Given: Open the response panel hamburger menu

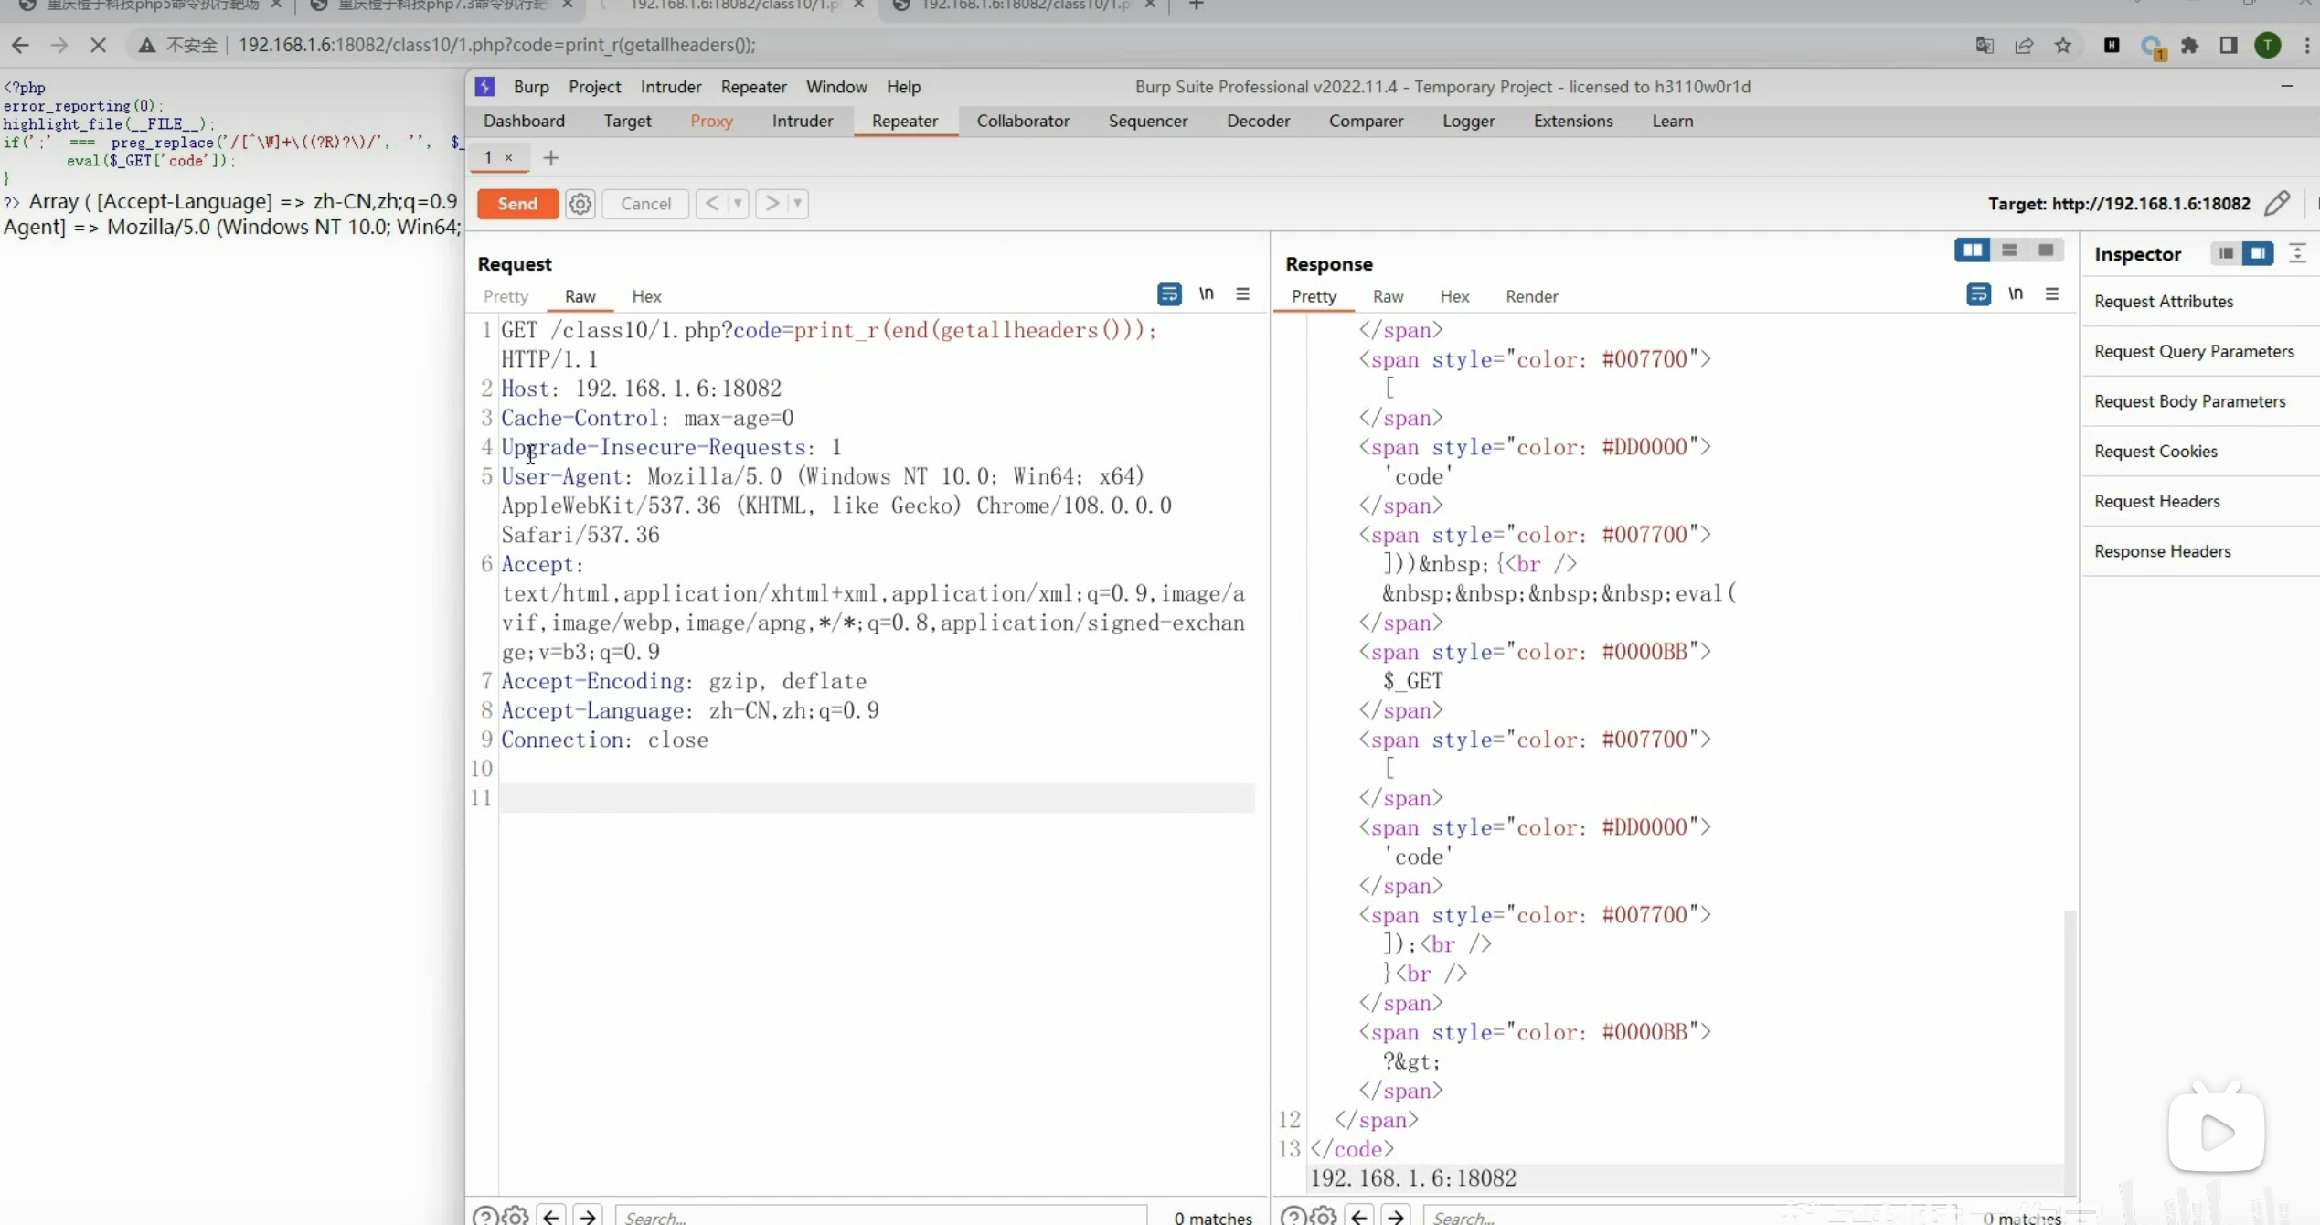Looking at the screenshot, I should coord(2052,294).
